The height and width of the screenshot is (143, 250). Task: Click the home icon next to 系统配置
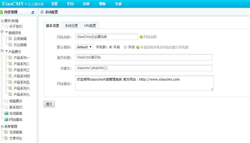tap(42, 12)
